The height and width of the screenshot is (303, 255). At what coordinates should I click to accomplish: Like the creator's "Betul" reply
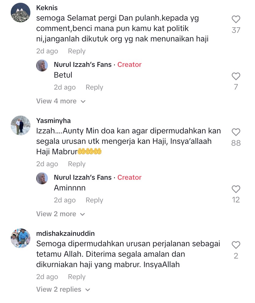pyautogui.click(x=236, y=76)
